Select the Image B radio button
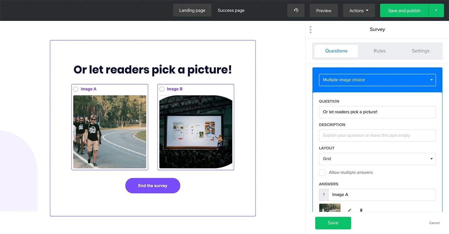This screenshot has width=449, height=234. pos(162,89)
